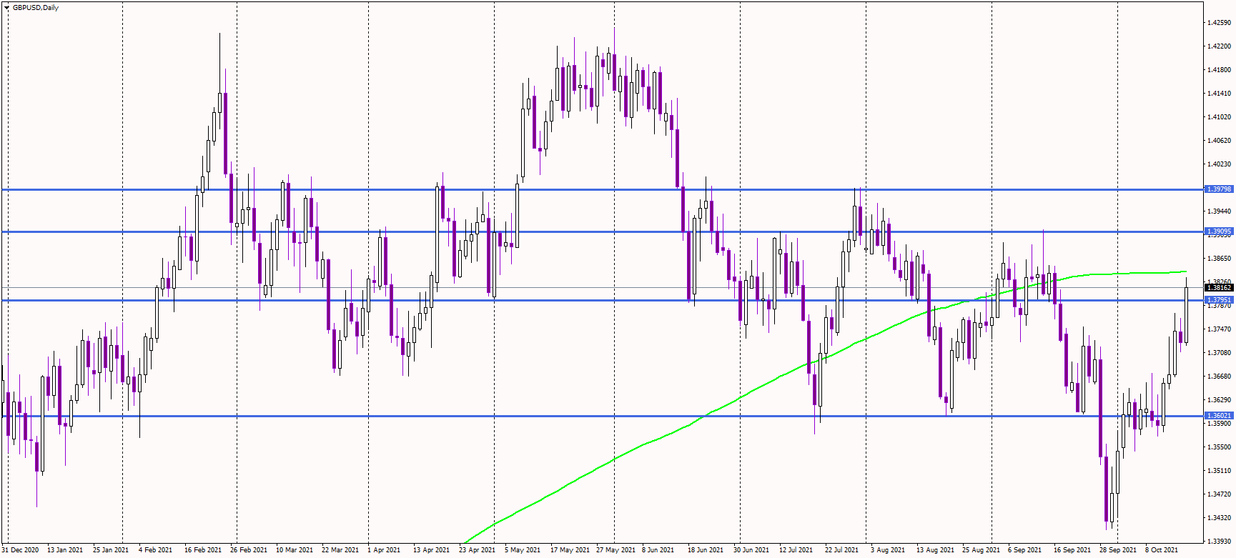Viewport: 1236px width, 558px height.
Task: Click the 1.37080 price axis label
Action: [x=1220, y=353]
